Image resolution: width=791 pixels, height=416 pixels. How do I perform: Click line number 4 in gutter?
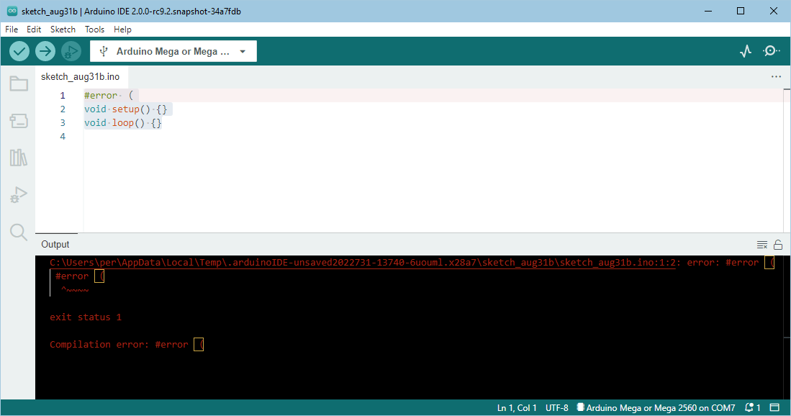(63, 136)
